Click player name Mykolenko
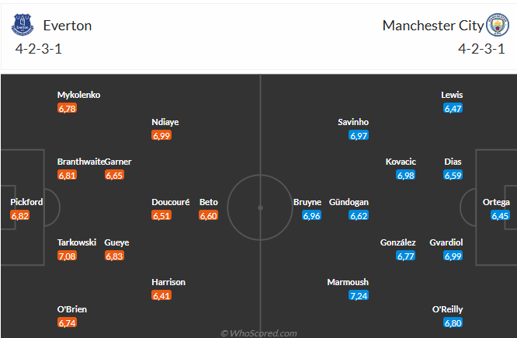517x338 pixels. (x=79, y=95)
